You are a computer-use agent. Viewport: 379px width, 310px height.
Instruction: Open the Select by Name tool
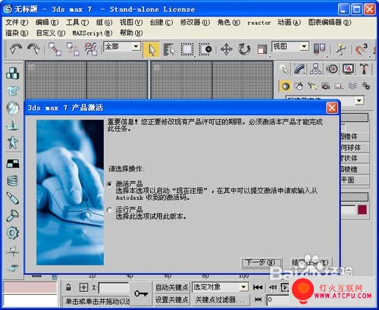pos(169,49)
